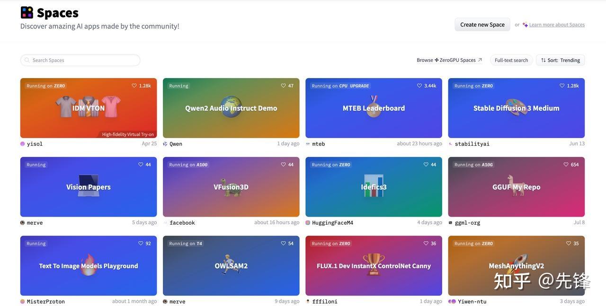Click the Yiwen-ntu author name

click(x=472, y=302)
